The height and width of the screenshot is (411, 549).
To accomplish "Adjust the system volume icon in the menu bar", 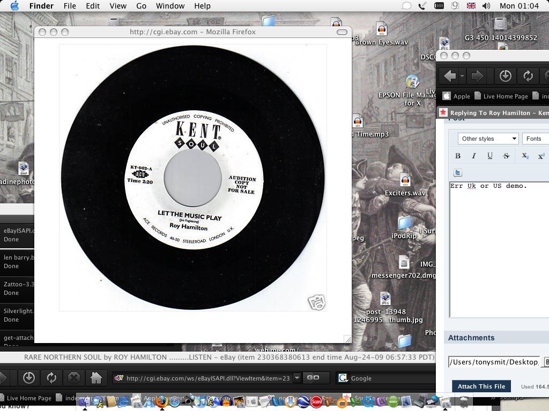I will pyautogui.click(x=486, y=6).
